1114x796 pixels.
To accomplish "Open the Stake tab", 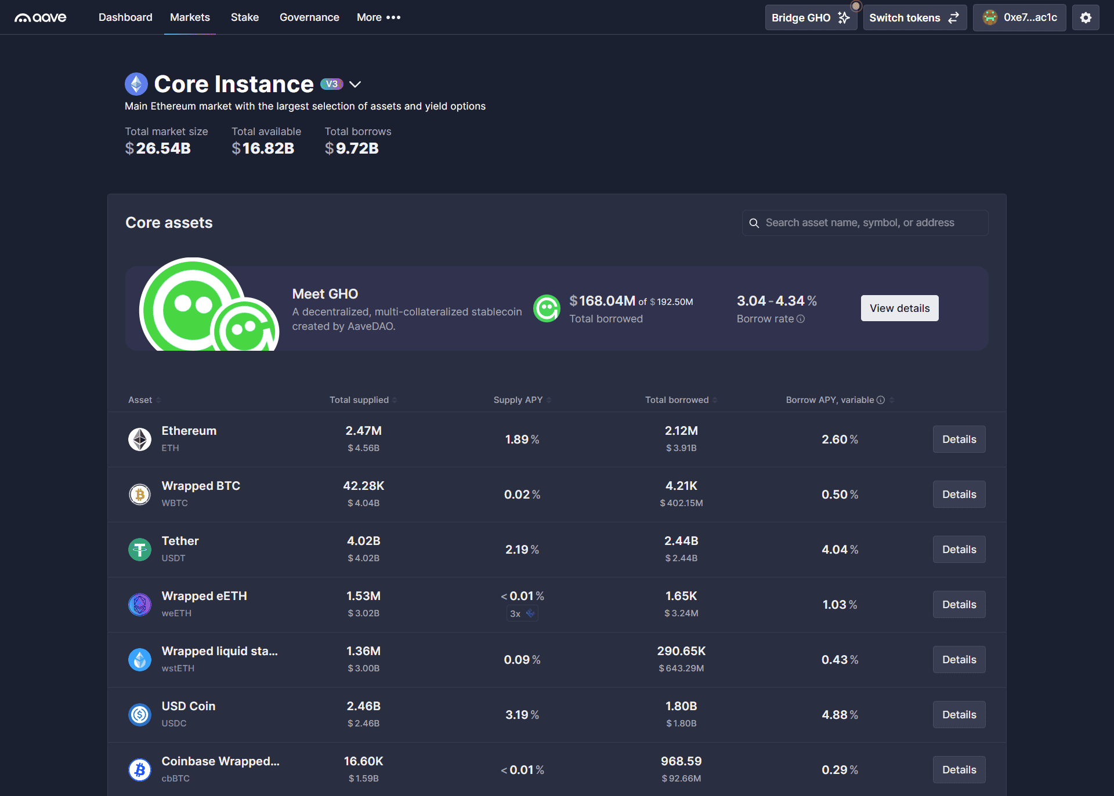I will pyautogui.click(x=245, y=17).
